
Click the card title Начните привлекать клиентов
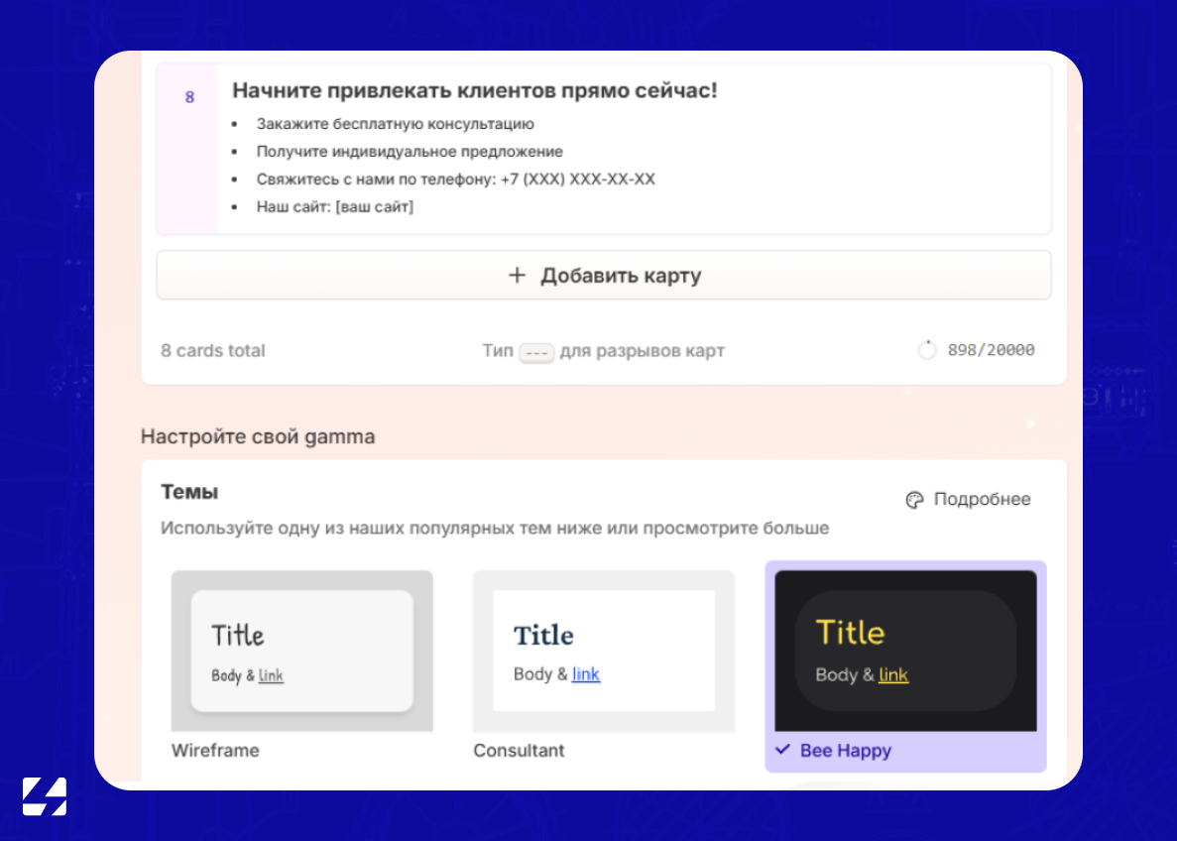click(474, 91)
